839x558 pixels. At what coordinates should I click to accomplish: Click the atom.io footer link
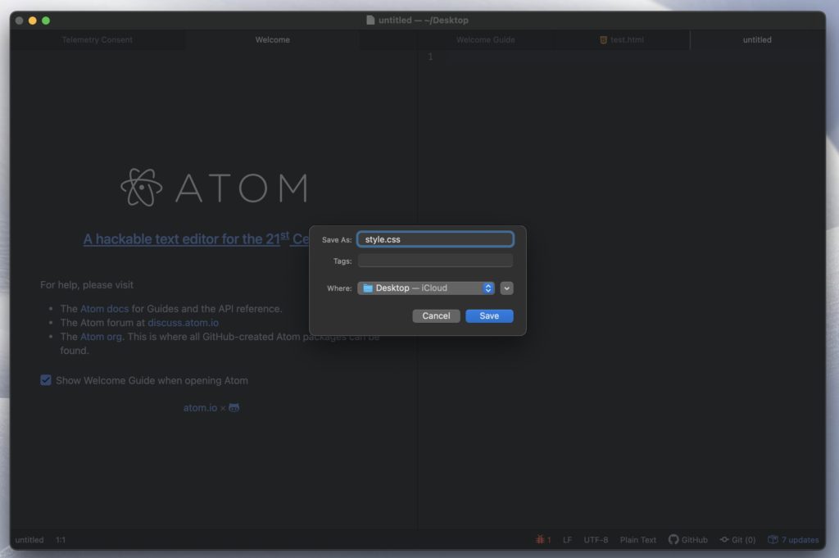[x=200, y=408]
